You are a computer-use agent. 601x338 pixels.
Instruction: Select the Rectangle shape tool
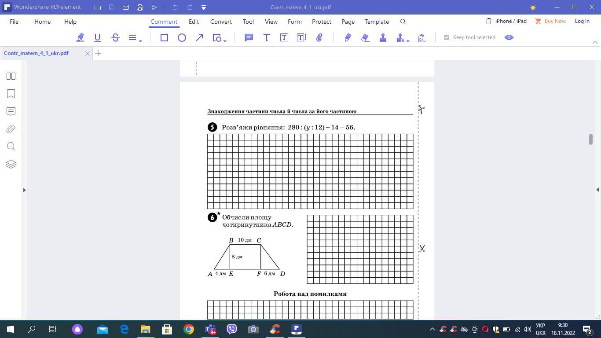[x=164, y=38]
